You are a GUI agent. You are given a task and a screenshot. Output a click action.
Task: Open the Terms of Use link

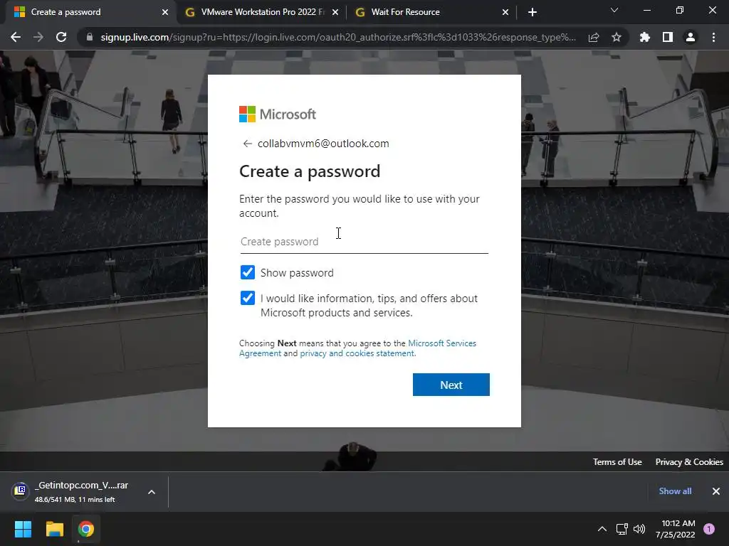click(617, 462)
